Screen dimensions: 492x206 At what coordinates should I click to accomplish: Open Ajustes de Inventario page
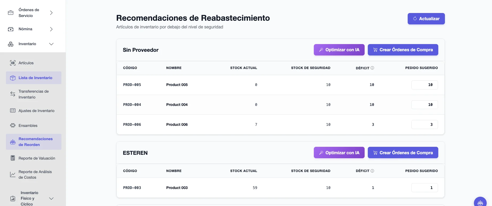tap(36, 111)
